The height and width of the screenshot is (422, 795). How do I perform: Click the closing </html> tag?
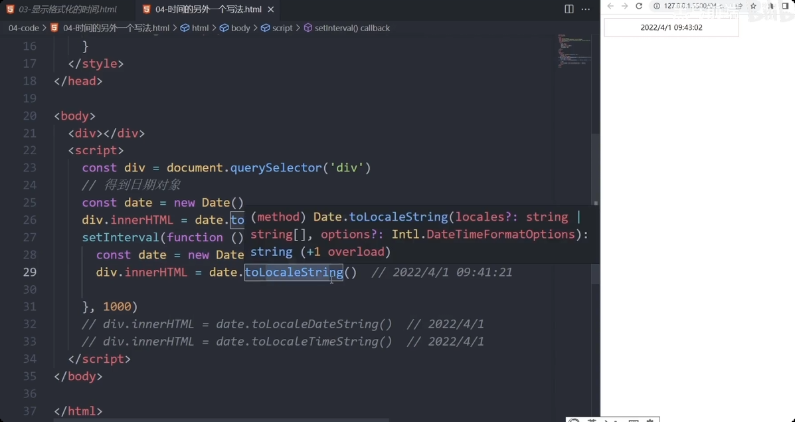tap(78, 411)
